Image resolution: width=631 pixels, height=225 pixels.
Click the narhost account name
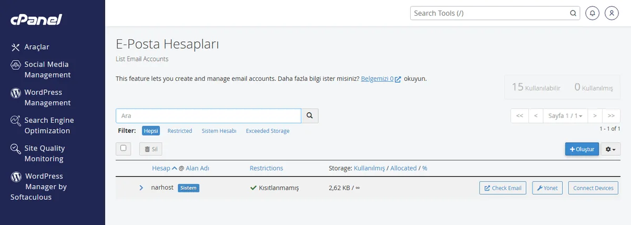click(162, 188)
